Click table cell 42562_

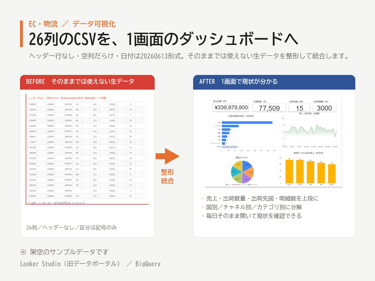(112, 104)
